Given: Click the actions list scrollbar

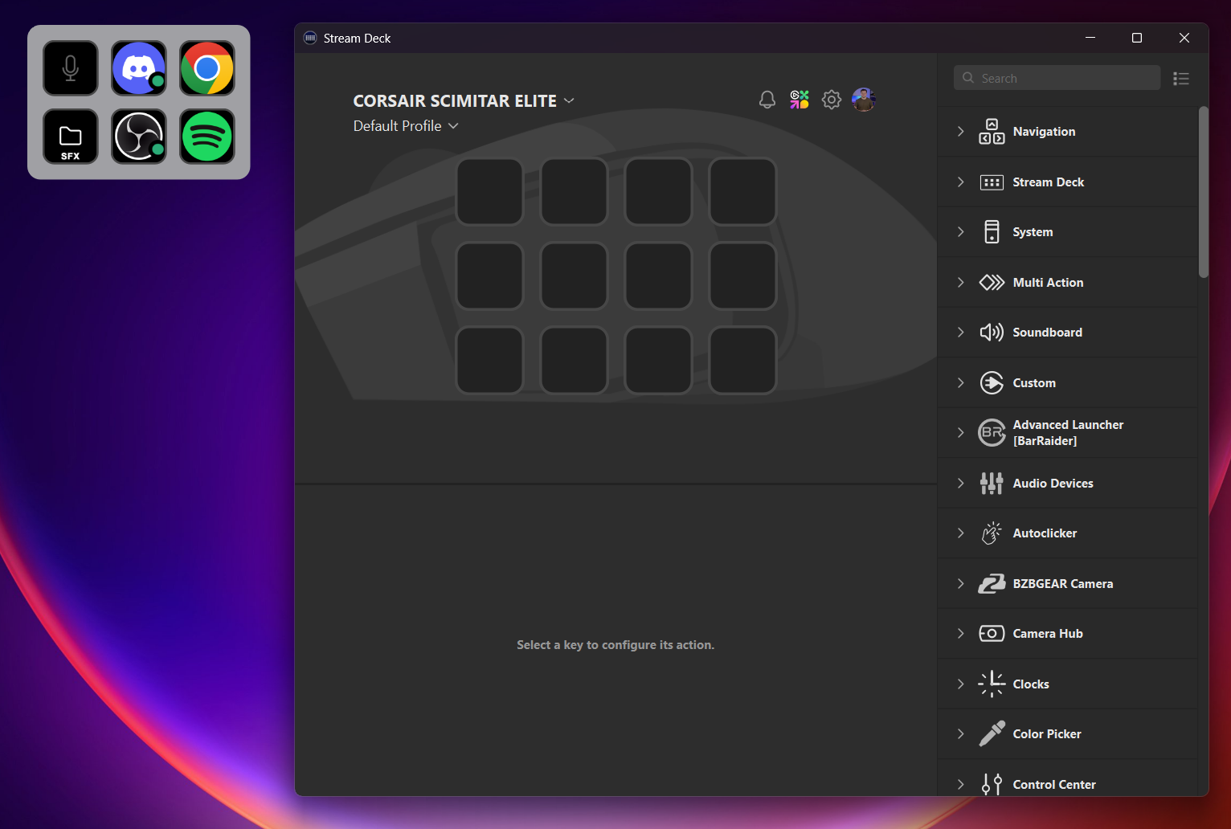Looking at the screenshot, I should [1203, 193].
